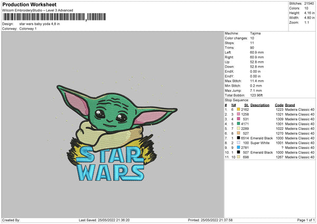
Task: Click the Max Stitch value 11.4 mm
Action: click(x=257, y=81)
